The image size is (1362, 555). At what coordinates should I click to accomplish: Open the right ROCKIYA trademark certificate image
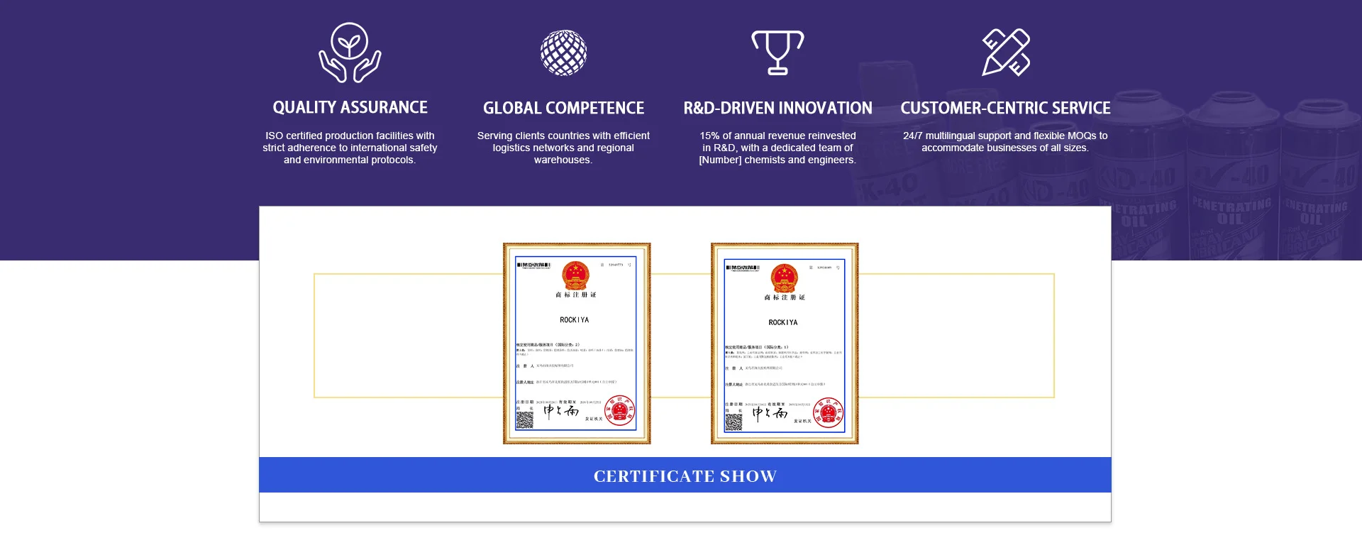pyautogui.click(x=785, y=344)
